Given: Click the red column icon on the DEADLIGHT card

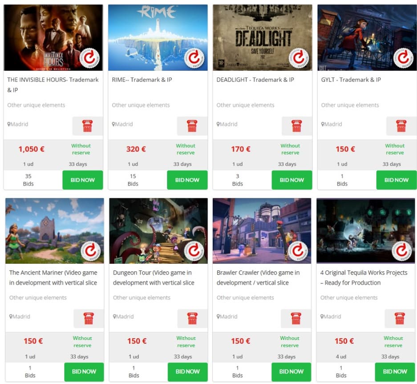Looking at the screenshot, I should coord(296,126).
